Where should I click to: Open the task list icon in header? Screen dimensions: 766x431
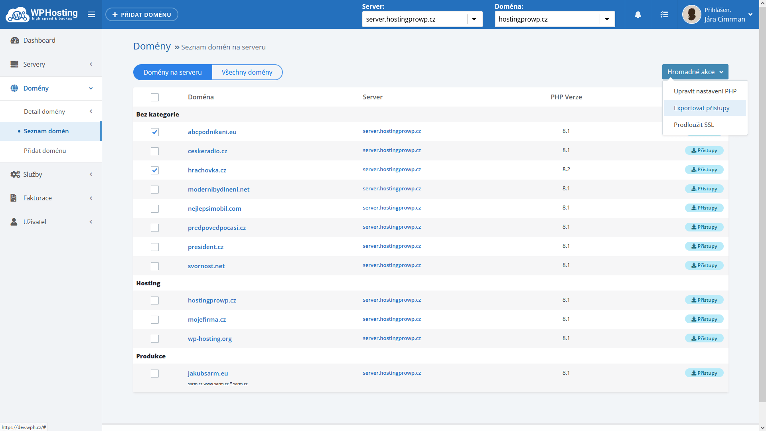(664, 15)
